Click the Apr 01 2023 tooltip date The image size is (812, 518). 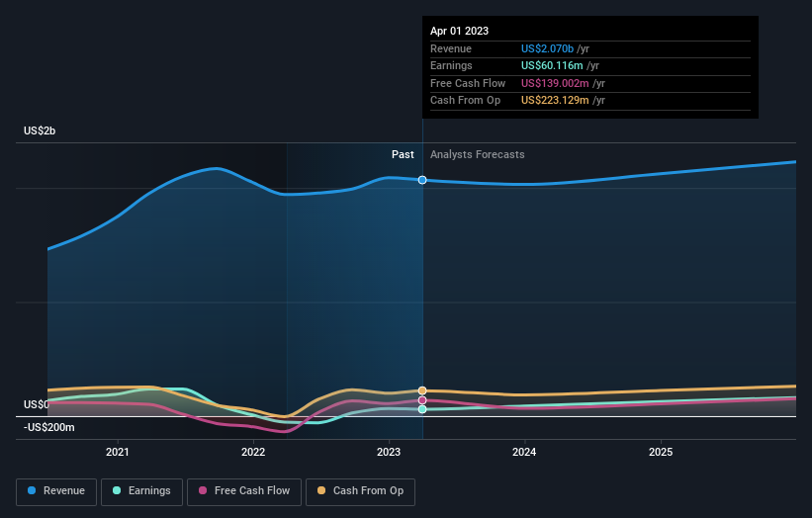[459, 31]
